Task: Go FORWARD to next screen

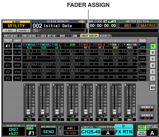Action: point(24,30)
